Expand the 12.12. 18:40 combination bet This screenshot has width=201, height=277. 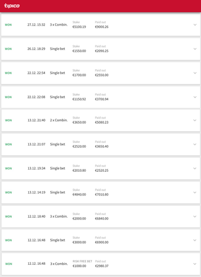195,217
